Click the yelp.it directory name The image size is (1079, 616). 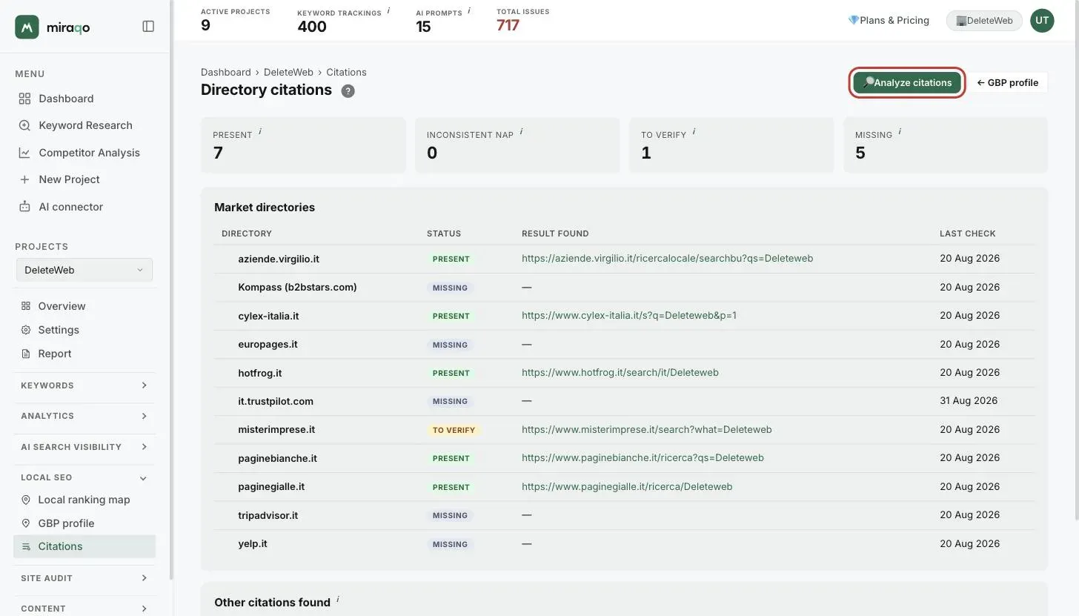coord(253,543)
